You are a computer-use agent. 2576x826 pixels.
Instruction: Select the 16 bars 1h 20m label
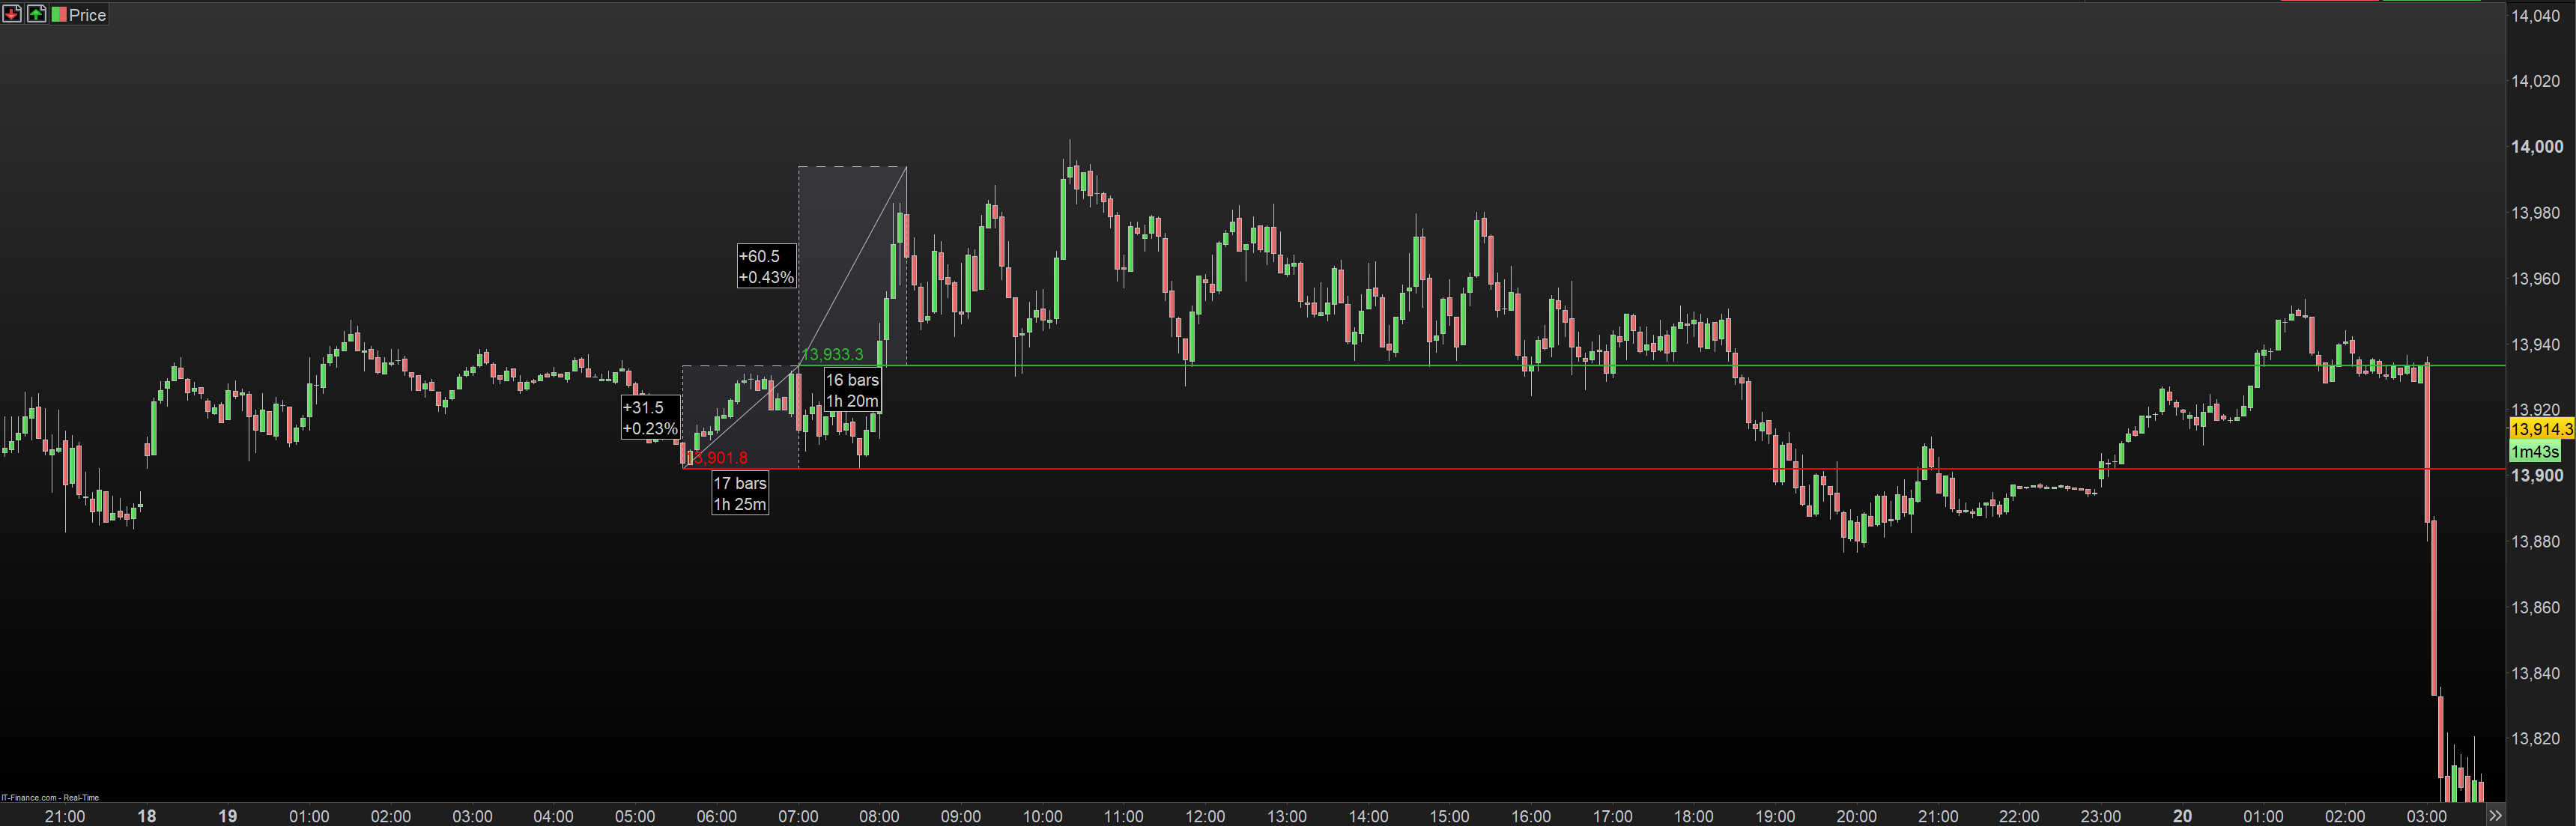tap(852, 390)
